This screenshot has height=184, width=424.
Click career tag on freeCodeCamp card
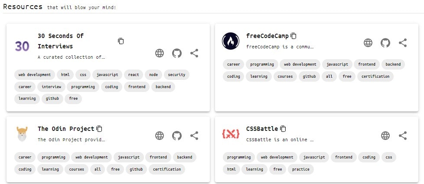click(x=233, y=64)
